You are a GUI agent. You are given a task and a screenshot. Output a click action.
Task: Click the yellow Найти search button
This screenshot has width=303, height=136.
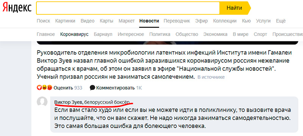(x=235, y=8)
